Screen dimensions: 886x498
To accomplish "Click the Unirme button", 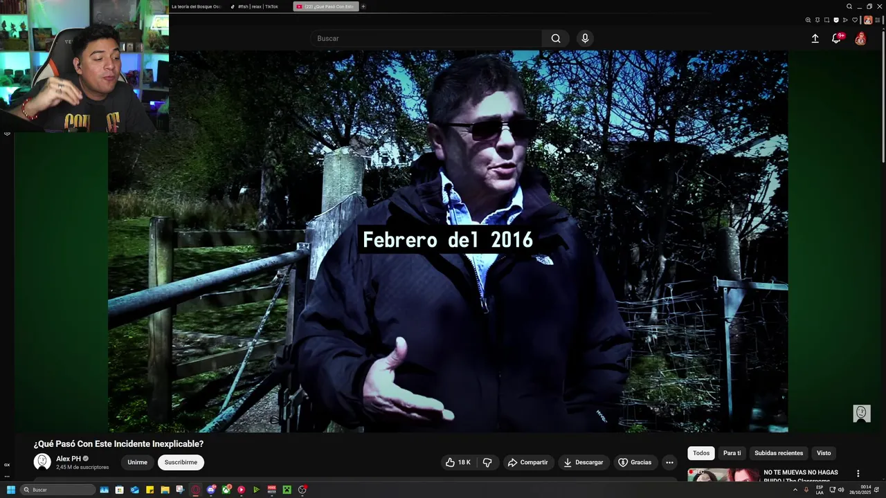I will tap(137, 462).
